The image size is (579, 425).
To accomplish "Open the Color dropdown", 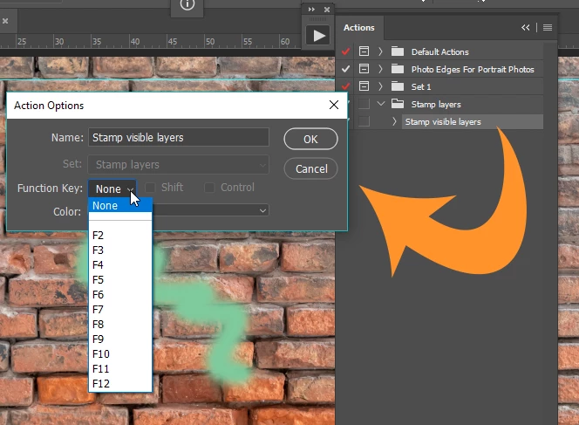I will point(210,210).
